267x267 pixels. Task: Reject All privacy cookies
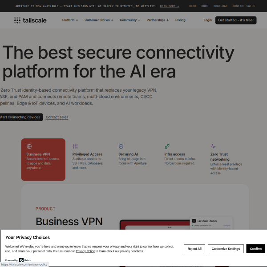[x=194, y=249]
